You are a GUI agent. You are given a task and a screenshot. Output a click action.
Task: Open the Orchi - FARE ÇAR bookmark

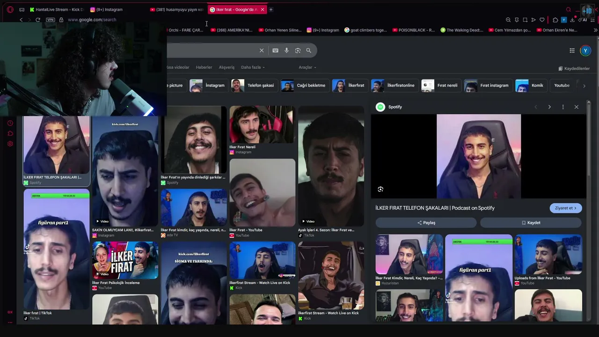click(185, 30)
